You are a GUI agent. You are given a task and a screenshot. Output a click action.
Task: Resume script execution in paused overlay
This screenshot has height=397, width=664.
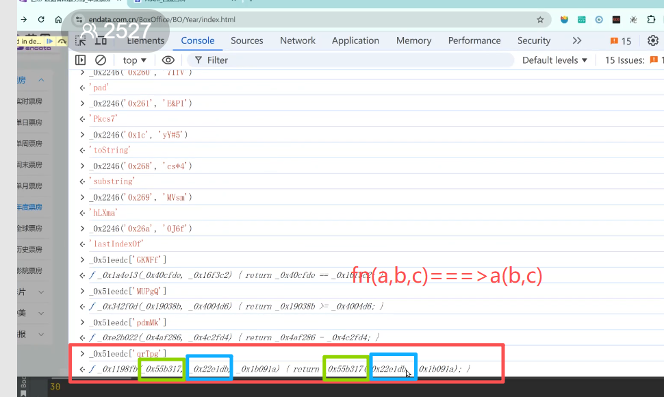pyautogui.click(x=49, y=41)
